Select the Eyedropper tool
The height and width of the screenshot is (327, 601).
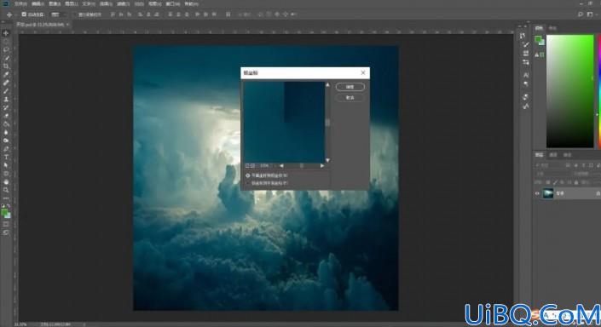pyautogui.click(x=6, y=74)
